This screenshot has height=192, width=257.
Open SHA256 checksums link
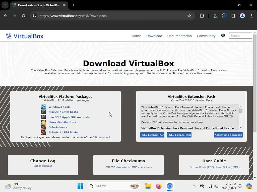pos(117,167)
